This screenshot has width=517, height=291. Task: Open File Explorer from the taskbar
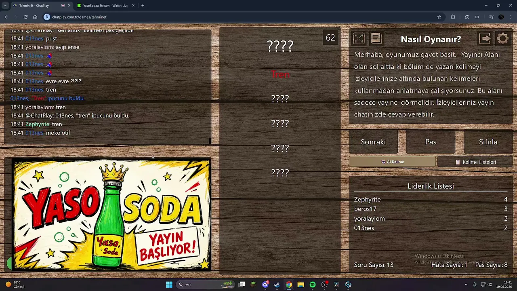coord(301,285)
